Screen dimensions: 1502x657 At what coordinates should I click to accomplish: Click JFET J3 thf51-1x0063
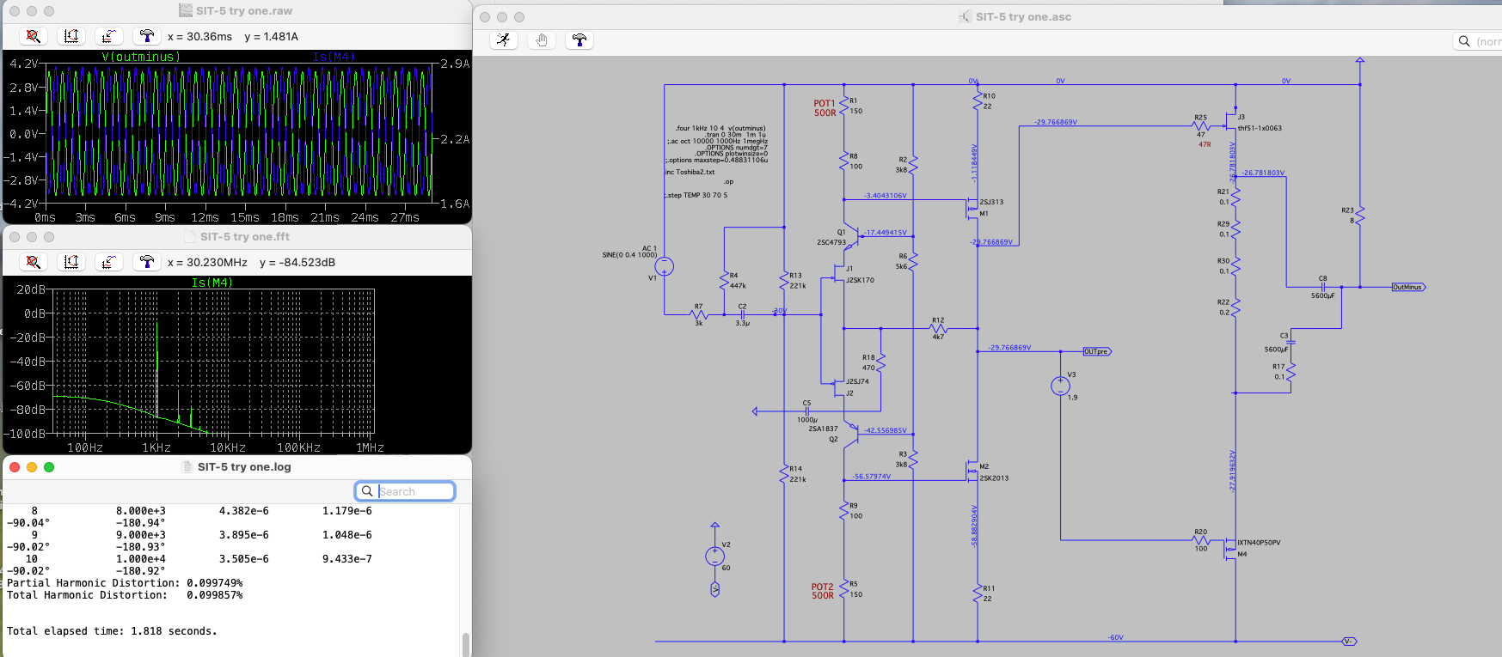(x=1231, y=122)
